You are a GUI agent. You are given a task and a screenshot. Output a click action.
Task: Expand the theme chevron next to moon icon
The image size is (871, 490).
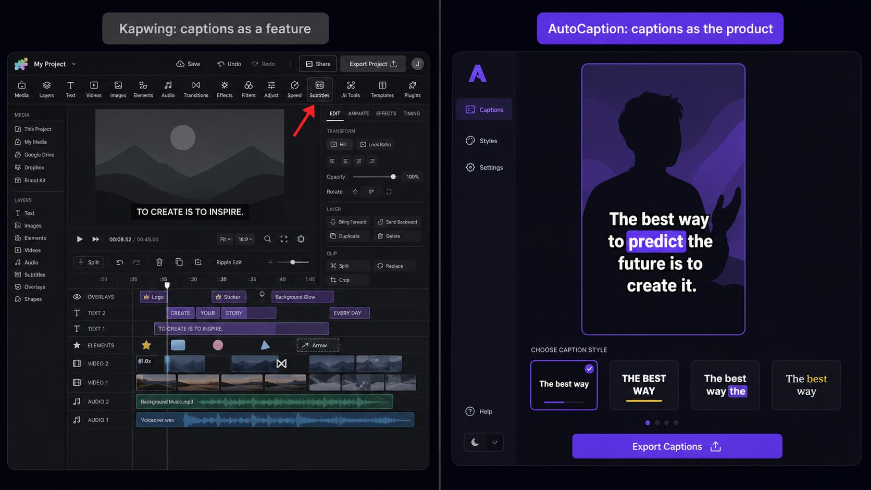(495, 443)
